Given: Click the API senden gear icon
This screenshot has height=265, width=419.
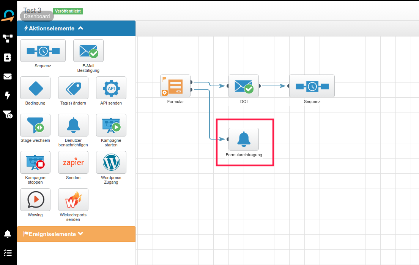Looking at the screenshot, I should click(x=111, y=88).
